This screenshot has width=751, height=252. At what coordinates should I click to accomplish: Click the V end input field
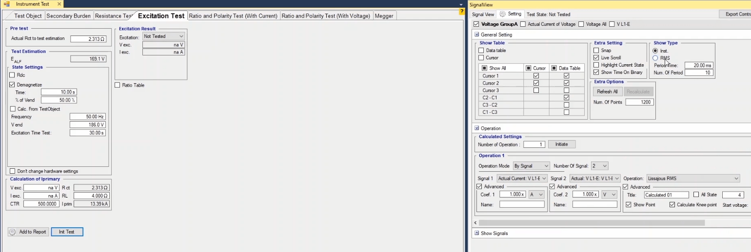[87, 125]
